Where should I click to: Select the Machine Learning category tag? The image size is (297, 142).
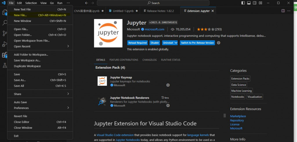coord(242,91)
